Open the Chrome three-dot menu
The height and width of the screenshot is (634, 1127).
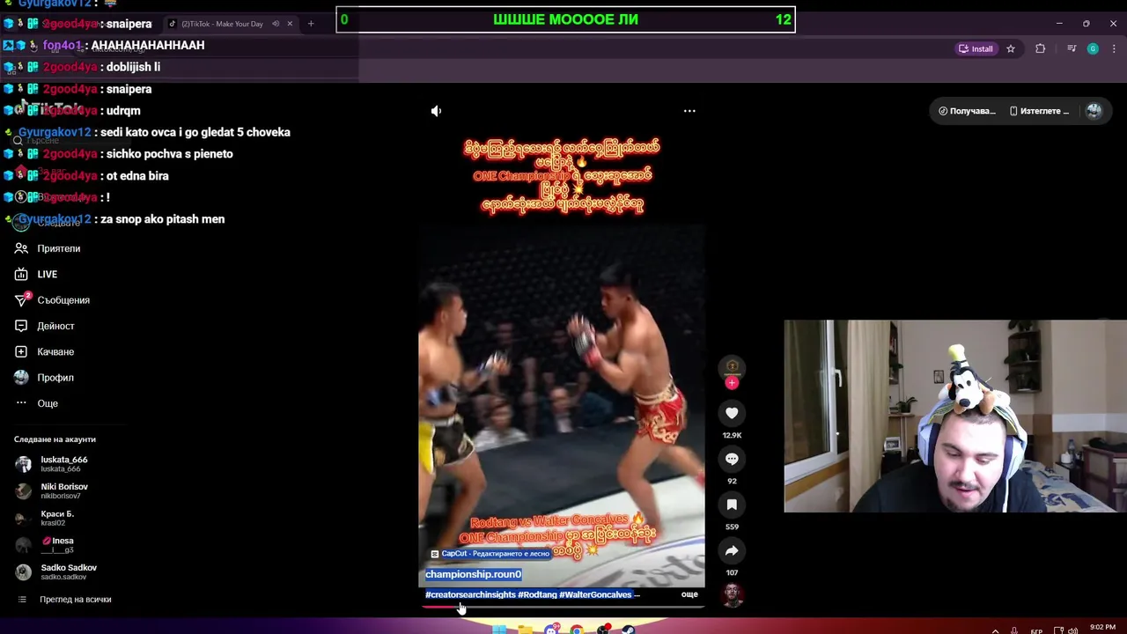pos(1114,49)
